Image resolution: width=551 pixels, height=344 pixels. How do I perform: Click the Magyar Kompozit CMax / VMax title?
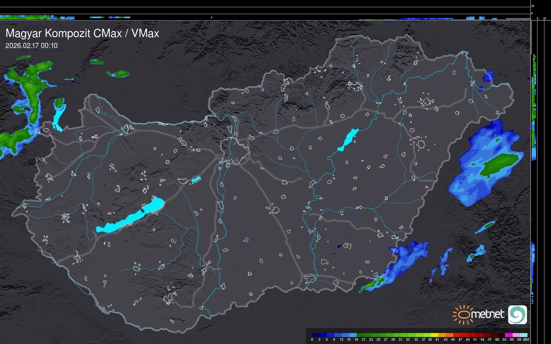point(82,33)
